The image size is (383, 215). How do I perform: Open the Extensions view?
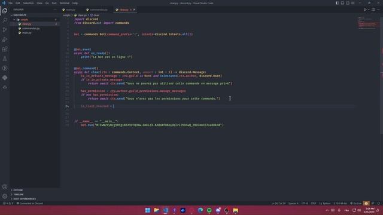click(5, 49)
